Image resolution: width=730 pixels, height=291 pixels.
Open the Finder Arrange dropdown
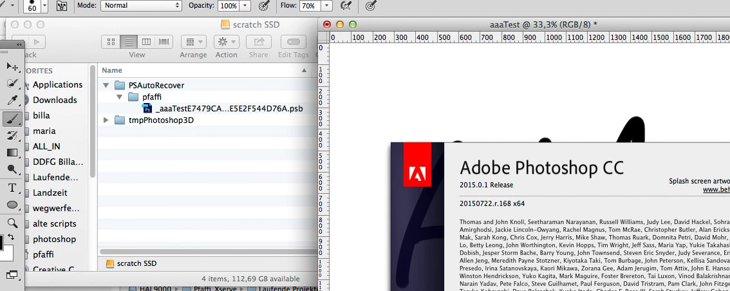194,42
